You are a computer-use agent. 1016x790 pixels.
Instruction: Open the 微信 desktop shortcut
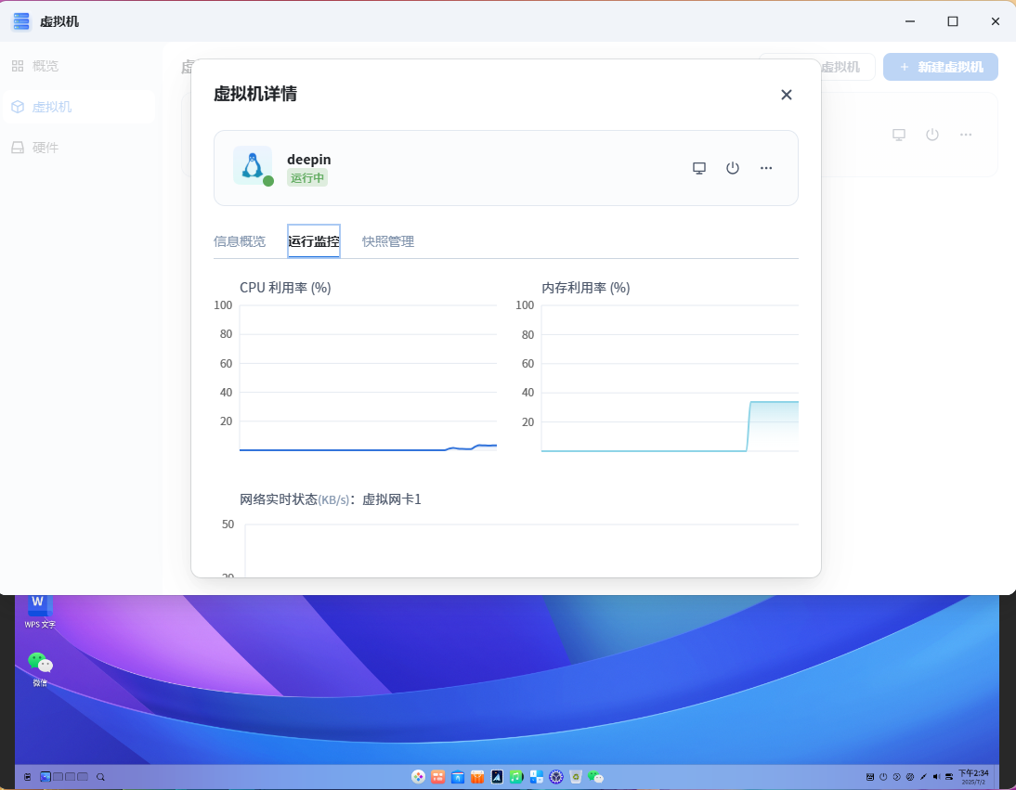click(40, 664)
